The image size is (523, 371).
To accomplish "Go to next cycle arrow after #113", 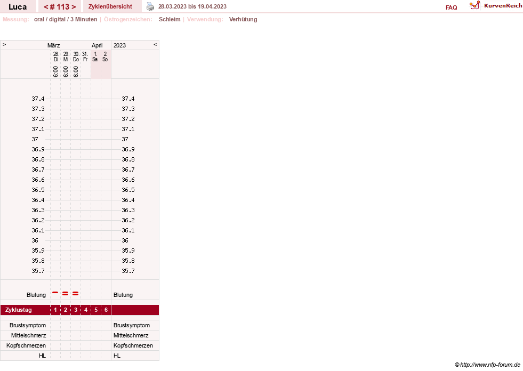I will click(74, 7).
